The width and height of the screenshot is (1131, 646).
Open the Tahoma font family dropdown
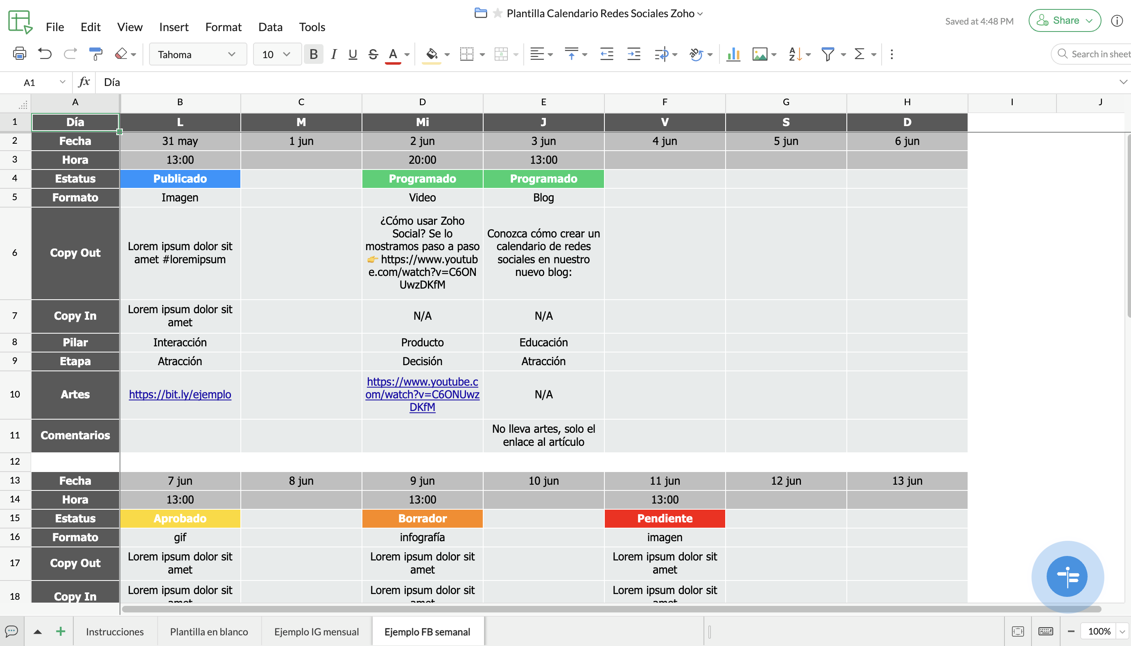(x=197, y=54)
